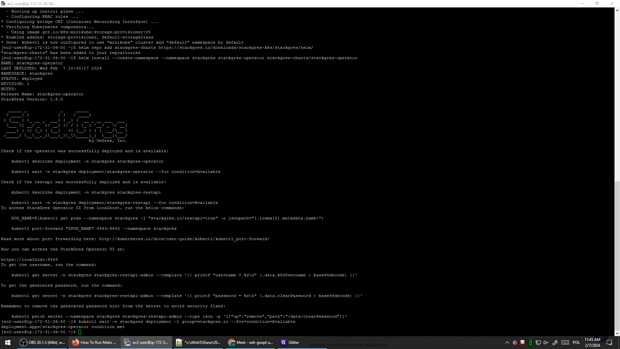Click 'kubectl describe deployment' stackgres-restapi line
620x349 pixels.
click(86, 192)
